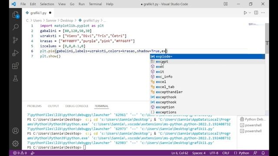Viewport: 278px width, 156px height.
Task: Open the Source Control view
Action: [16, 40]
